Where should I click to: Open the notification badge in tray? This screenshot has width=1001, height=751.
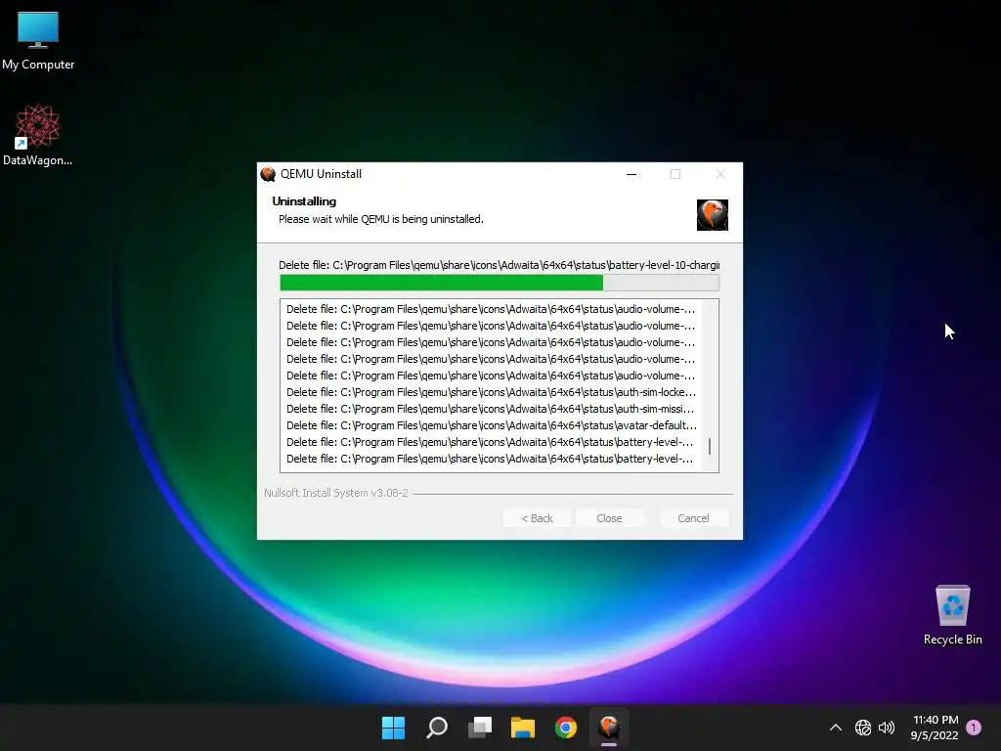click(974, 727)
